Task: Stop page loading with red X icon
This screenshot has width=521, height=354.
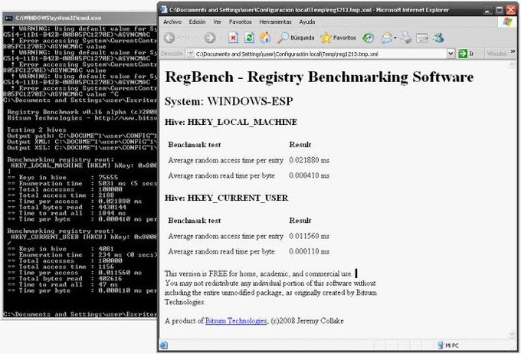Action: point(233,38)
